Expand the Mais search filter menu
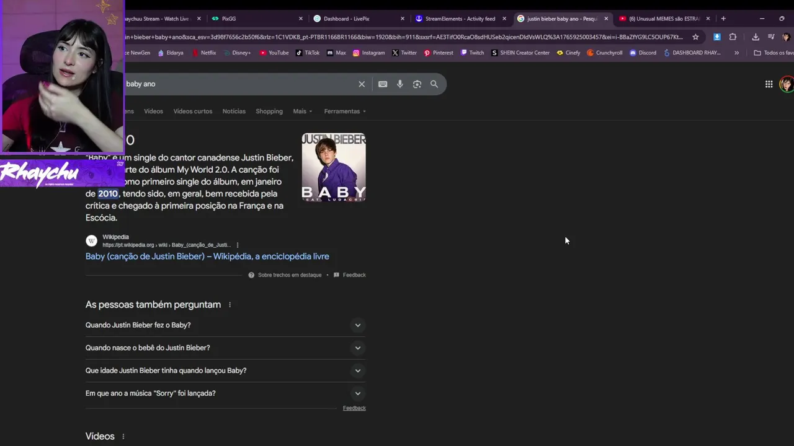Viewport: 794px width, 446px height. [303, 111]
